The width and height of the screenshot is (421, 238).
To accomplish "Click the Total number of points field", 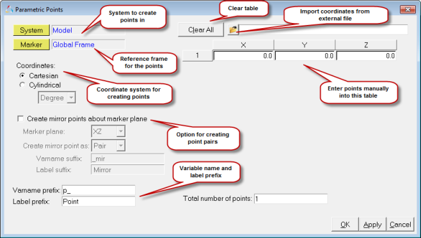I will point(290,198).
